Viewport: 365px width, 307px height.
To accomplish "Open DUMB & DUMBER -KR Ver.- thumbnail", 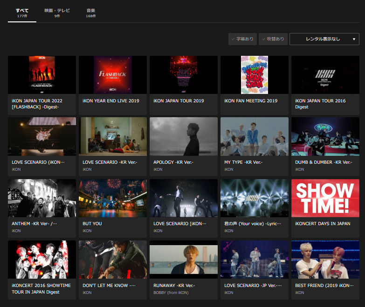I will coord(325,136).
